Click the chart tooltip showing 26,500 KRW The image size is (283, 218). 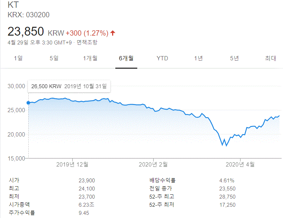69,86
